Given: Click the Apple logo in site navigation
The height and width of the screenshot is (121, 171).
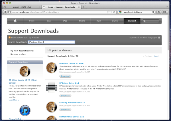Looking at the screenshot, I should click(x=15, y=21).
